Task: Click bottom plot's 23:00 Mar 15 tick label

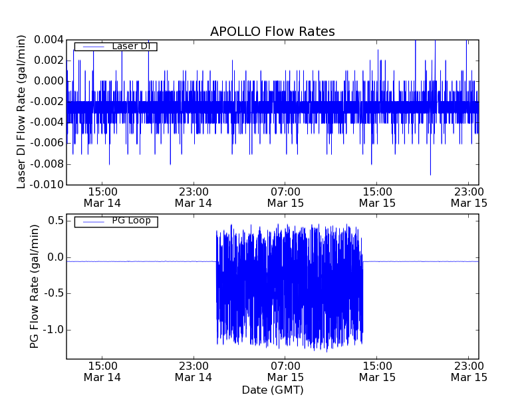Action: point(469,371)
